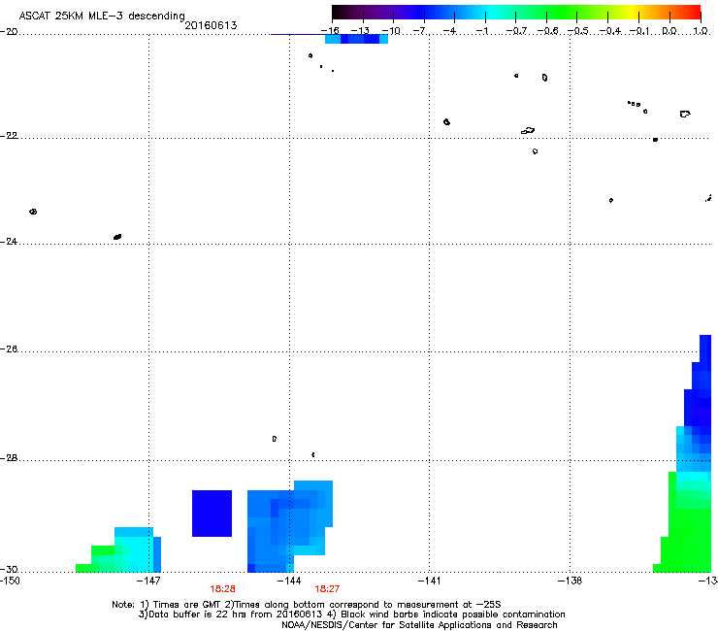Viewport: 718px width, 631px height.
Task: Click the -138 longitude axis label
Action: tap(570, 581)
